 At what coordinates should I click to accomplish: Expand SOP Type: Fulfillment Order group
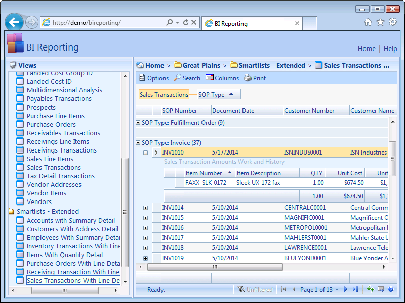click(x=139, y=123)
